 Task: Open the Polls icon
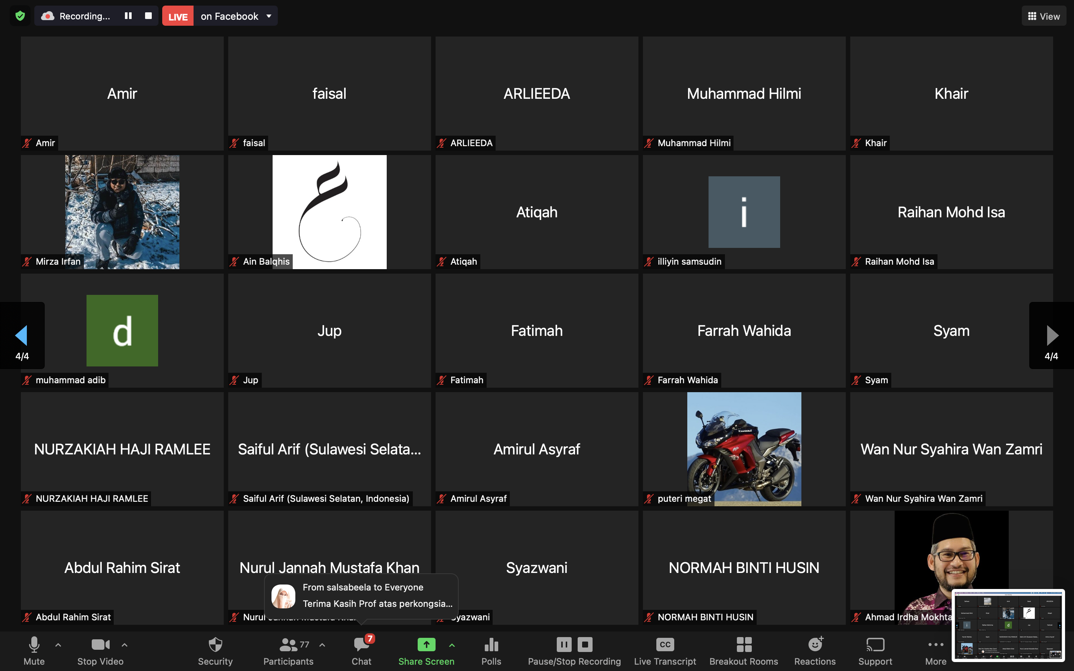pos(491,645)
